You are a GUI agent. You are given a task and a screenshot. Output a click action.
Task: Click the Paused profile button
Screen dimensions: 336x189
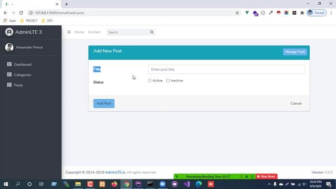(317, 13)
